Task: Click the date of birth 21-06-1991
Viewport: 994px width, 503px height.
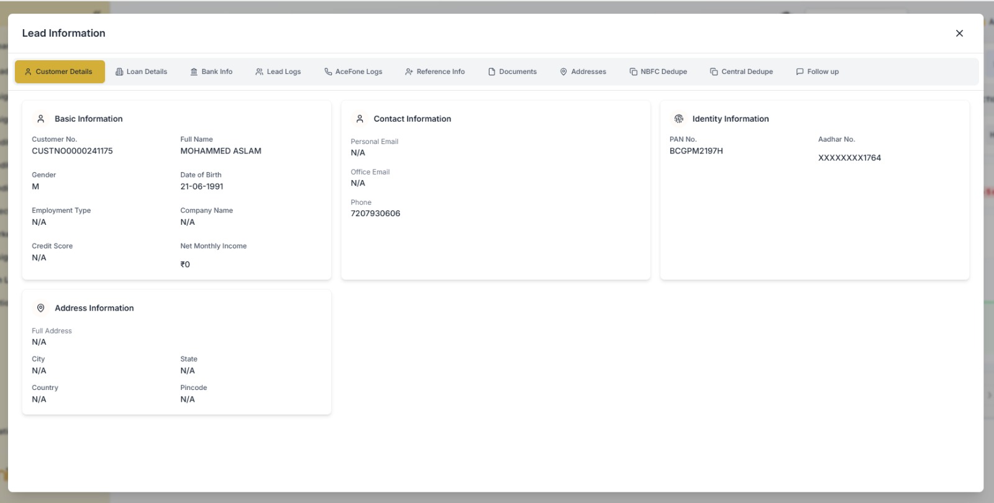Action: coord(202,186)
